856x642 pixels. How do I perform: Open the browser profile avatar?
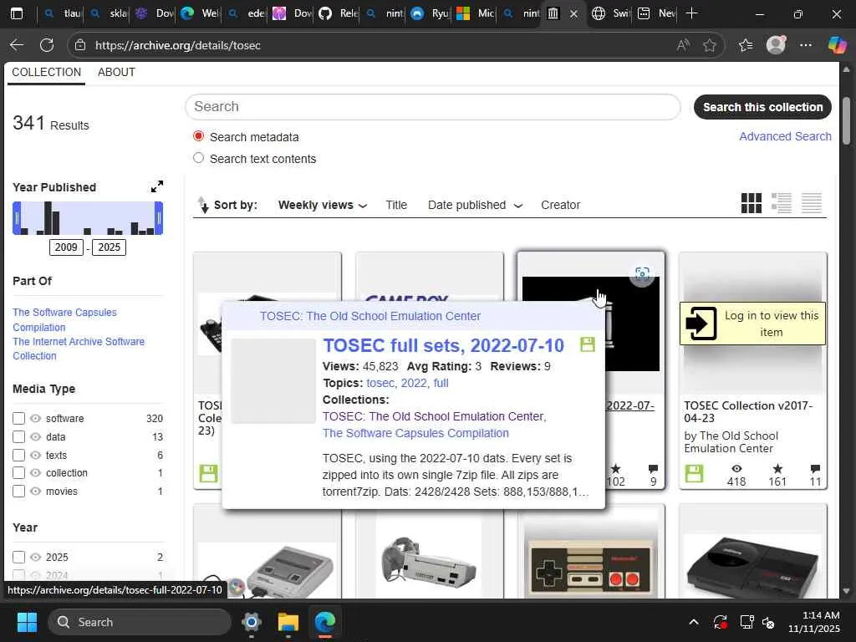[x=776, y=45]
